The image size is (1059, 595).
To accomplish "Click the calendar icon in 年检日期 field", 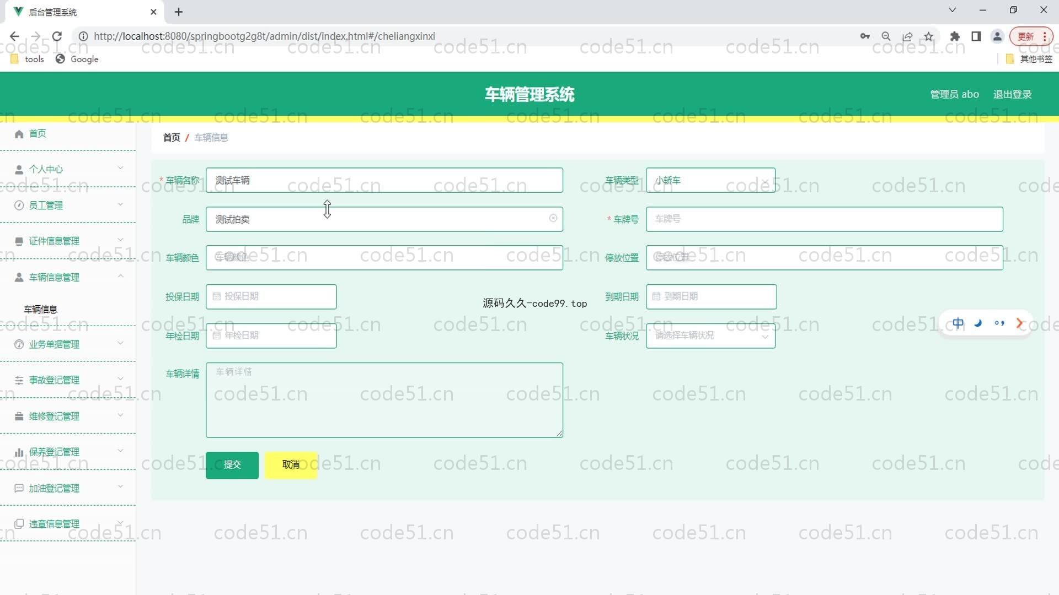I will pos(217,335).
